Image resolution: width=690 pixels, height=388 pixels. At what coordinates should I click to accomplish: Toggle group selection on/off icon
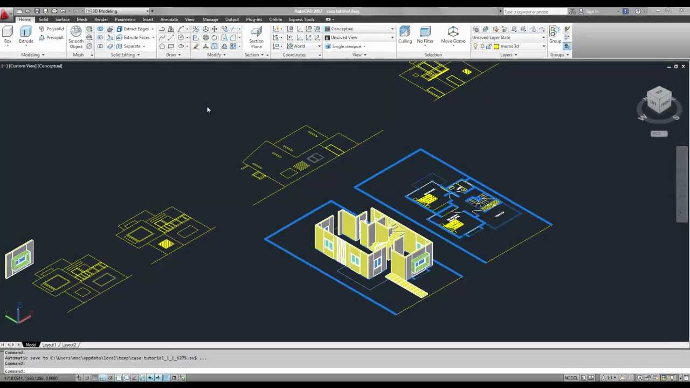pyautogui.click(x=567, y=46)
